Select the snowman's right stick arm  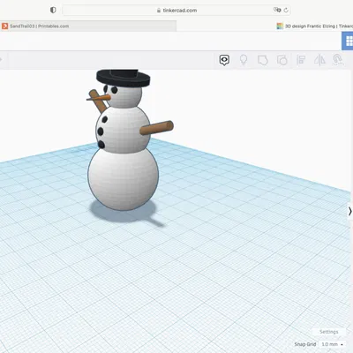click(x=156, y=128)
